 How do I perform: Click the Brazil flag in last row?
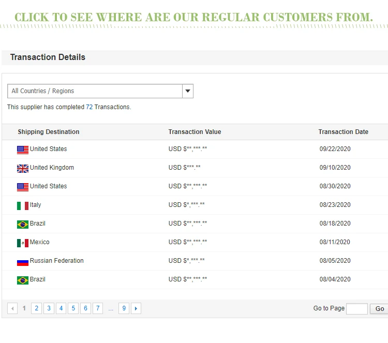click(x=23, y=280)
